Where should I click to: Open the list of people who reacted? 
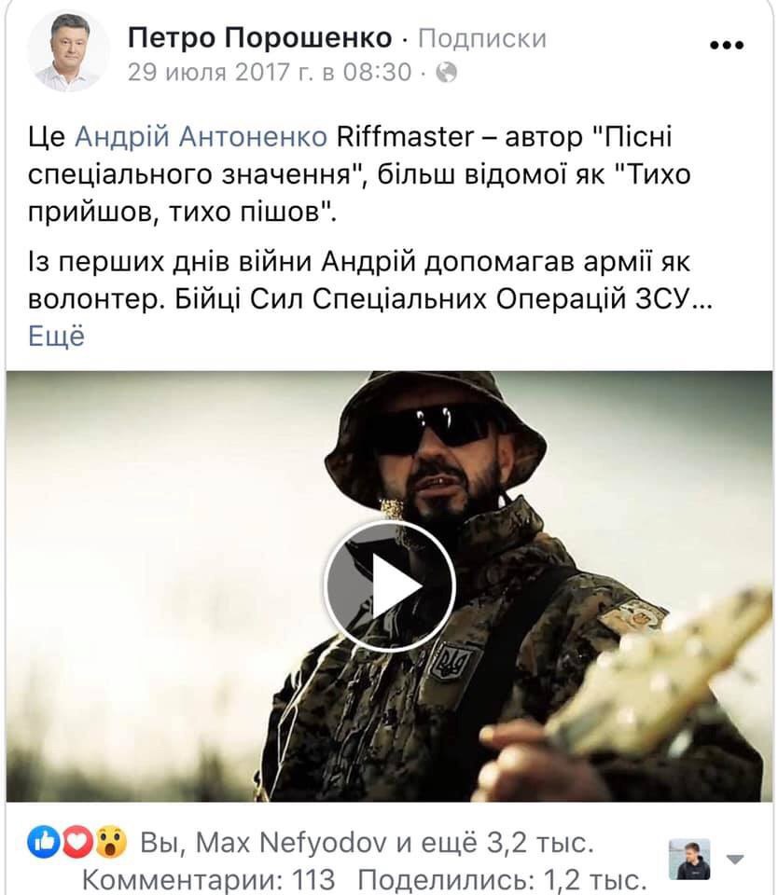pyautogui.click(x=367, y=843)
